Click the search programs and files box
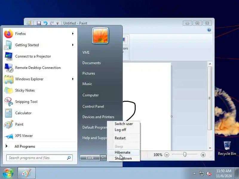The image size is (239, 179). (39, 158)
